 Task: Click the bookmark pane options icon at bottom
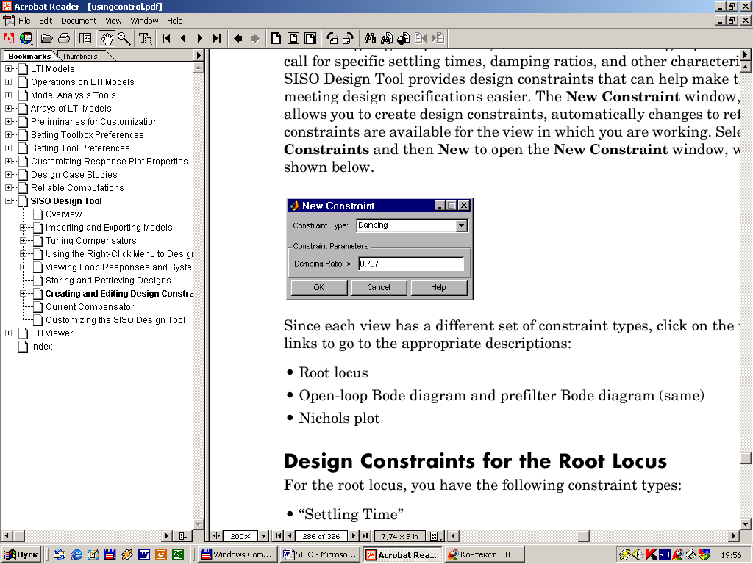[x=183, y=536]
